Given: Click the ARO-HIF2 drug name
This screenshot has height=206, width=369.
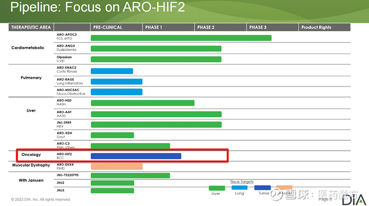Looking at the screenshot, I should click(x=64, y=154).
